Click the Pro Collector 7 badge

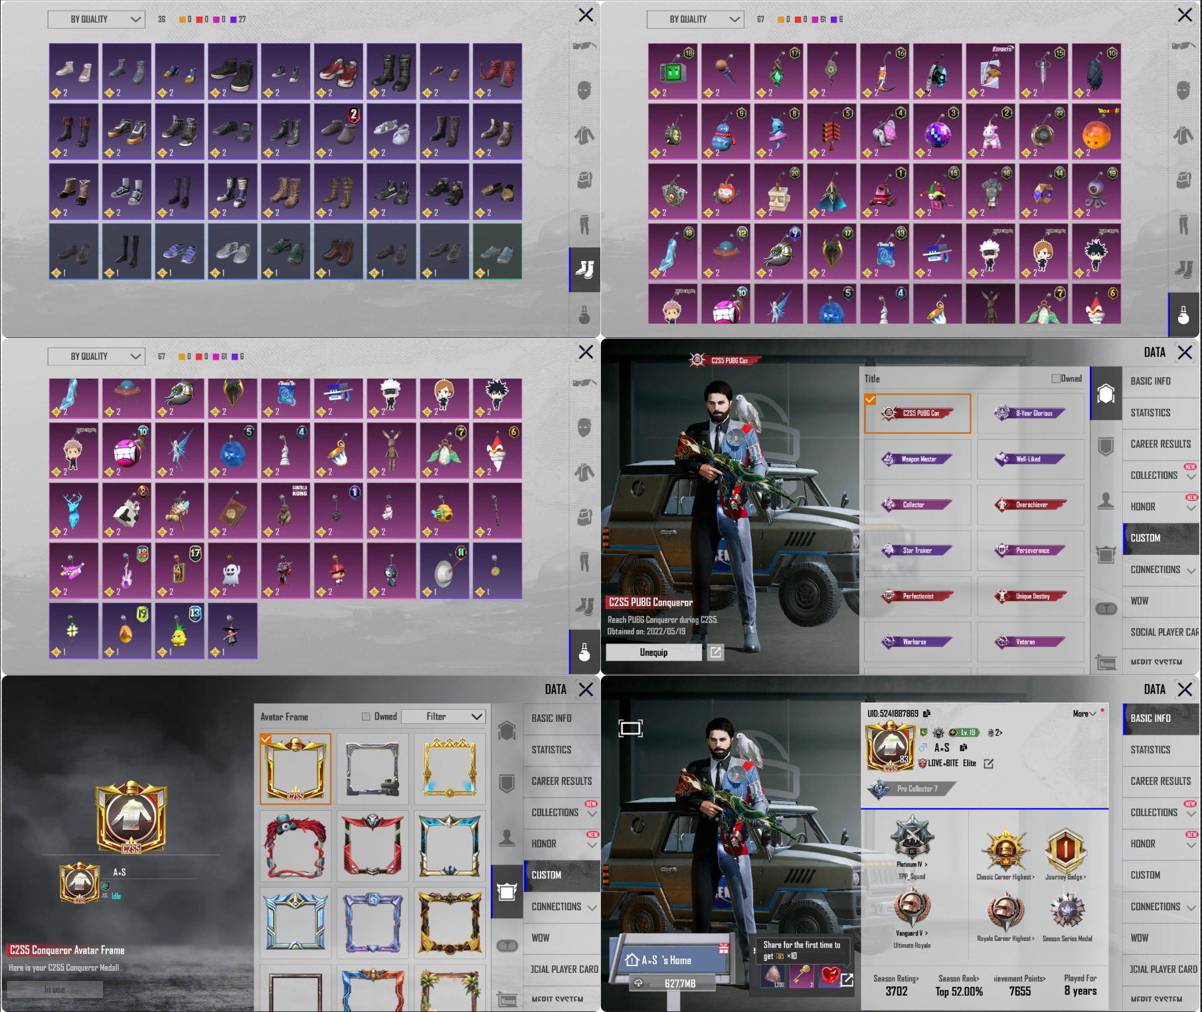[x=911, y=789]
